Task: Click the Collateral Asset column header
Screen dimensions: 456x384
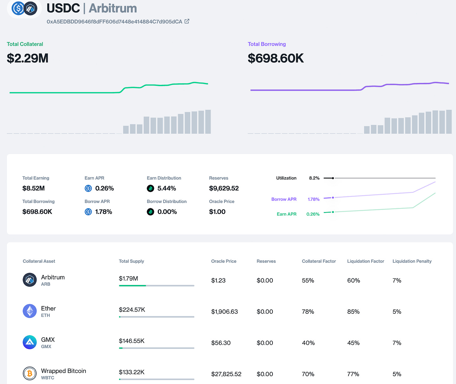Action: point(39,261)
